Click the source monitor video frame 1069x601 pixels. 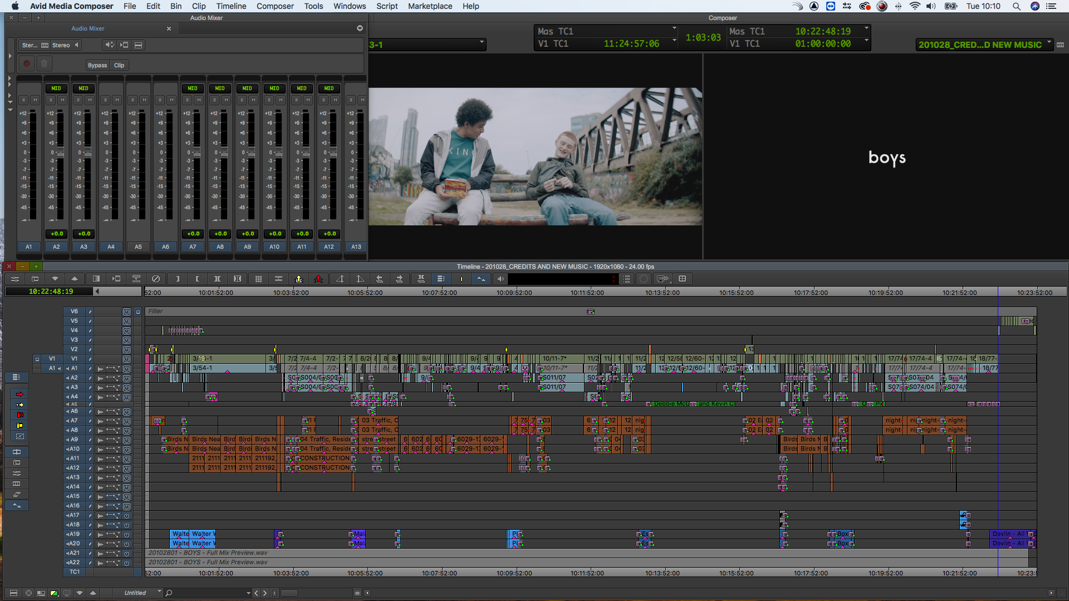click(x=535, y=156)
